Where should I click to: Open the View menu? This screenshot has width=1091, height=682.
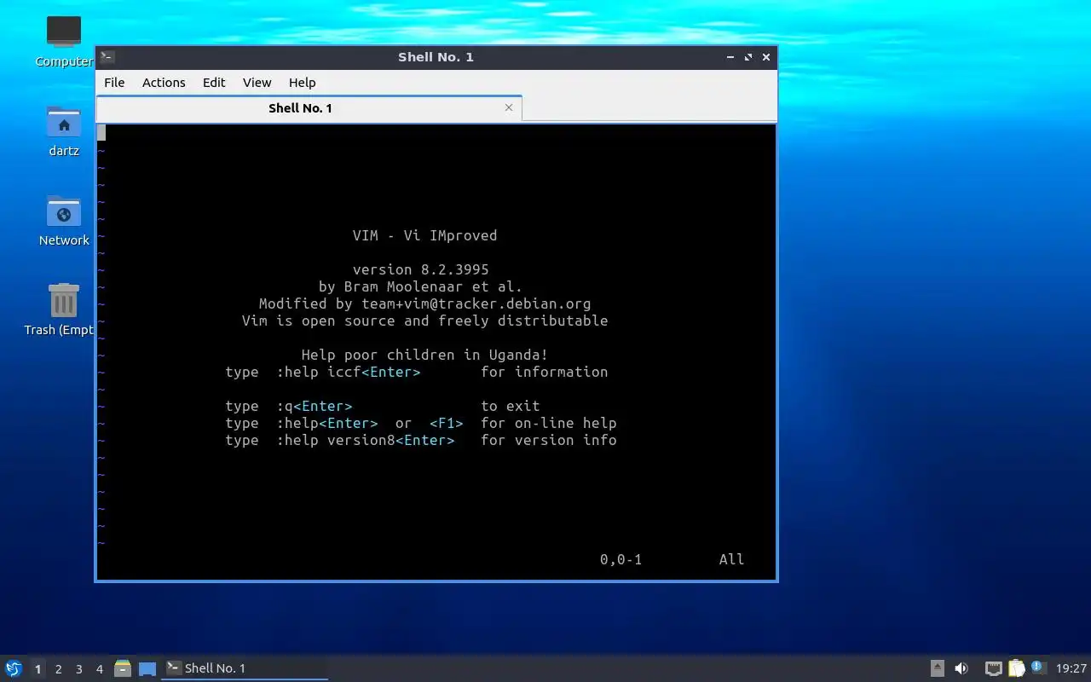(x=257, y=83)
